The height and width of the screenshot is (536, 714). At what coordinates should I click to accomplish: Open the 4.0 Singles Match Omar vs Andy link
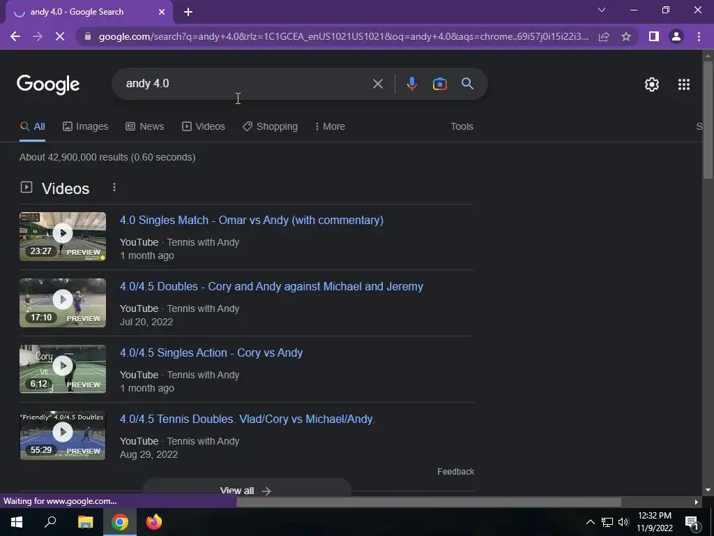point(251,220)
